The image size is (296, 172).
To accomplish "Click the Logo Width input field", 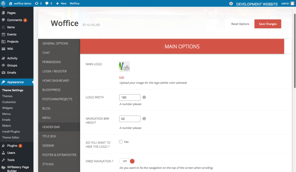I will pos(130,97).
